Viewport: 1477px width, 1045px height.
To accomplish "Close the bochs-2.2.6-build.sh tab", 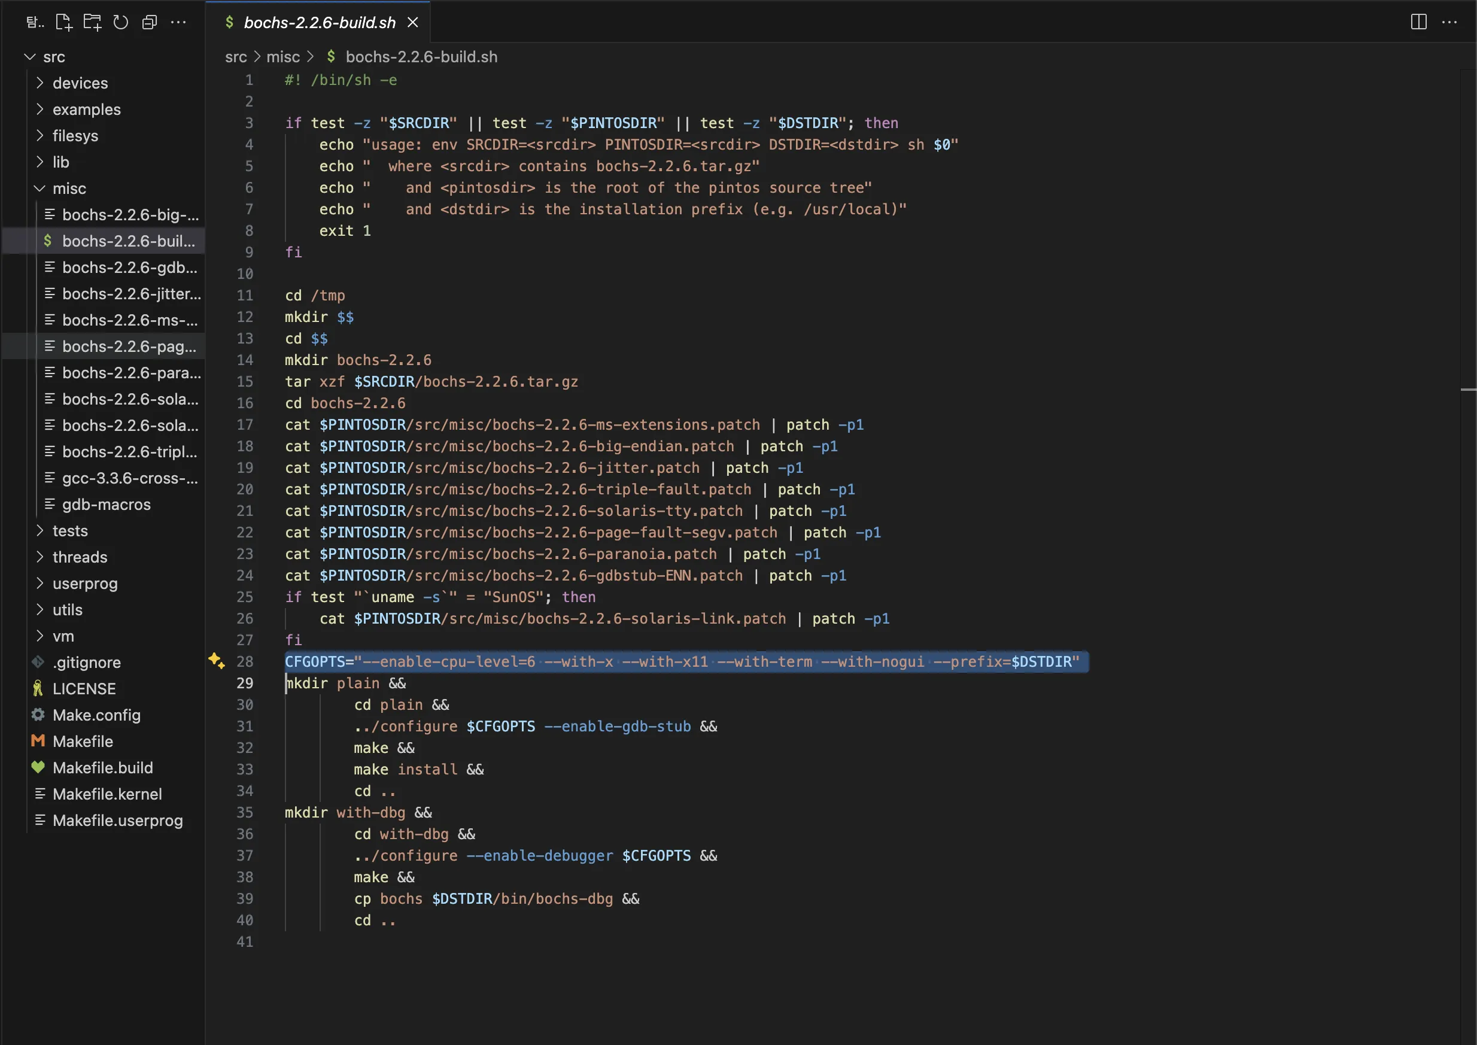I will tap(413, 23).
